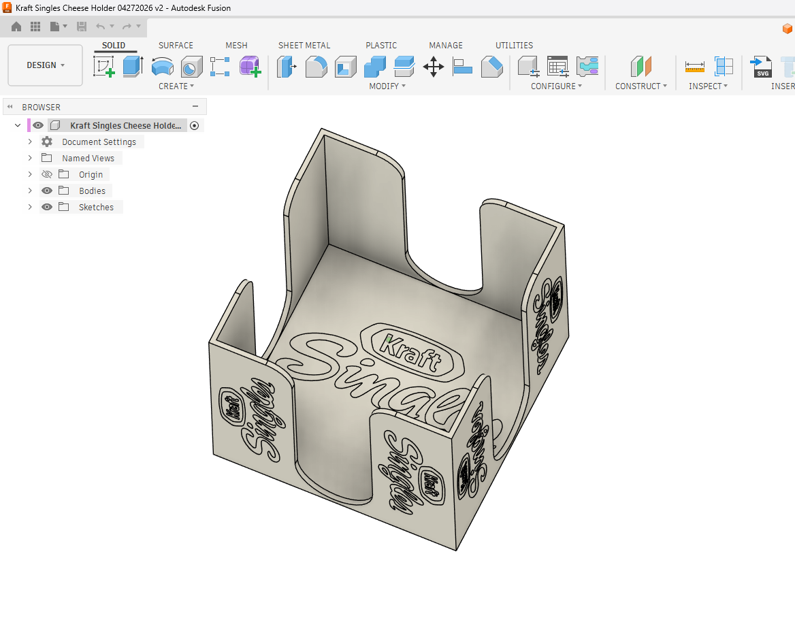795x639 pixels.
Task: Switch to the PLASTIC tab
Action: [380, 46]
